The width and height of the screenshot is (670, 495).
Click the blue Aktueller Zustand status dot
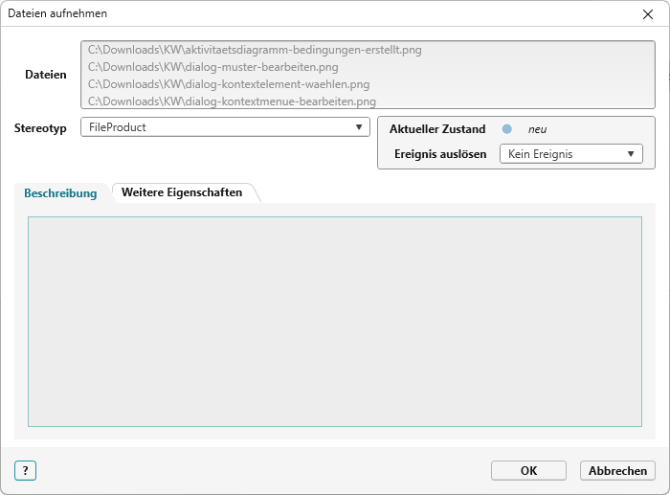[507, 129]
